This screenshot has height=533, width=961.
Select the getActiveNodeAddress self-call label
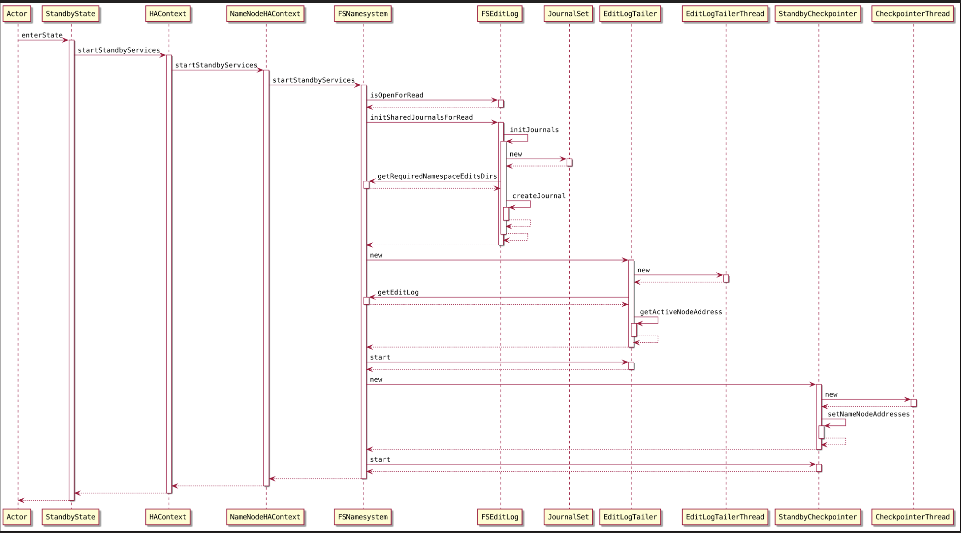[681, 312]
